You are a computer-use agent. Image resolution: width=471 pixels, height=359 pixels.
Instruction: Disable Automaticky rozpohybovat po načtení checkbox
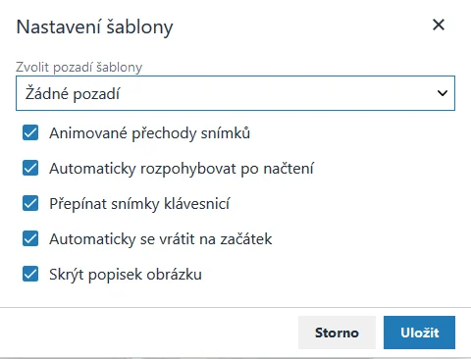(30, 169)
